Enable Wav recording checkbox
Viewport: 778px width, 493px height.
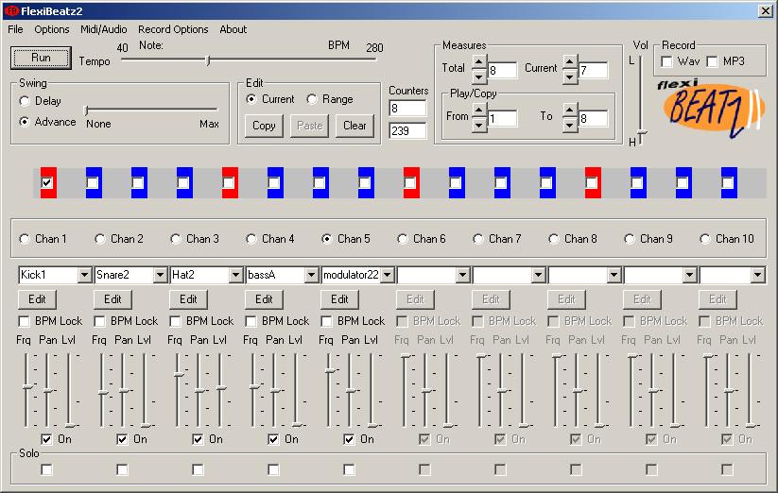click(x=666, y=61)
